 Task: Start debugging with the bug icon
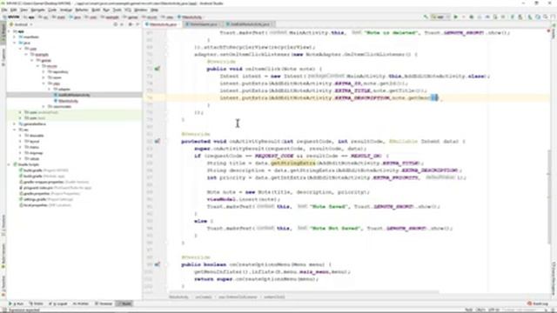coord(472,17)
